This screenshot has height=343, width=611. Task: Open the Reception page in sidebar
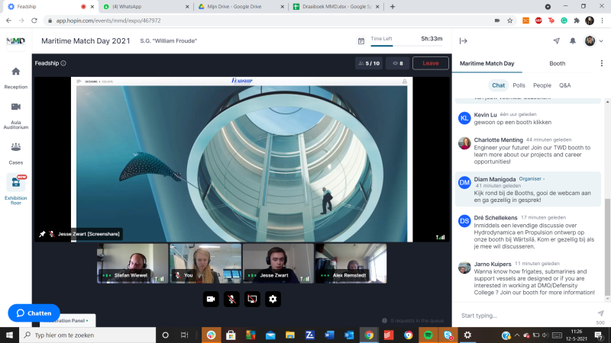pos(15,78)
